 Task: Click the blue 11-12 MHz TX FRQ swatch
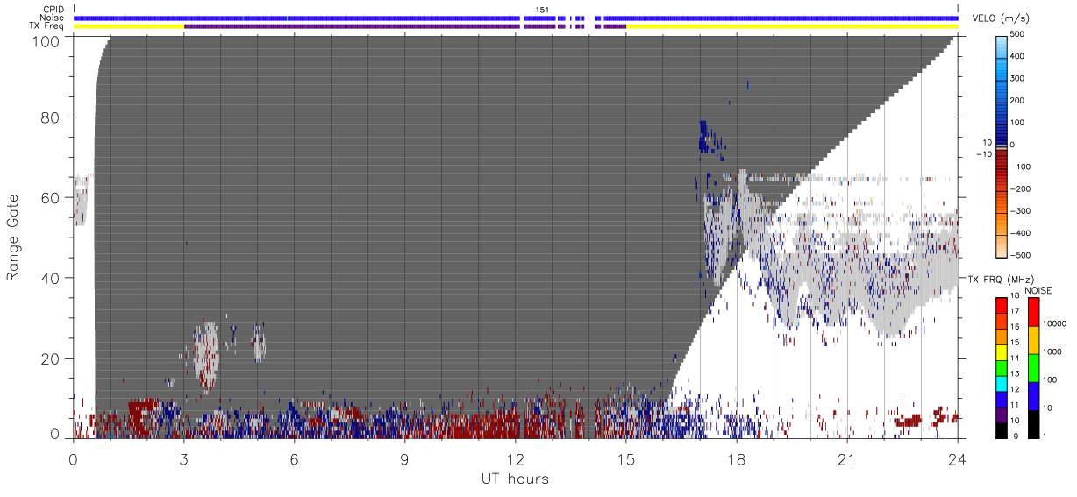[1001, 400]
